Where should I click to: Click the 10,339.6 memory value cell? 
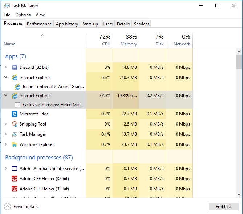pyautogui.click(x=126, y=96)
